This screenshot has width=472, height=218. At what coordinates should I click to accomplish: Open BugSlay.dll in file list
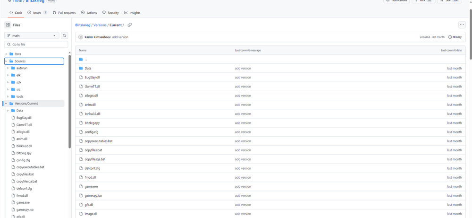[x=93, y=78]
